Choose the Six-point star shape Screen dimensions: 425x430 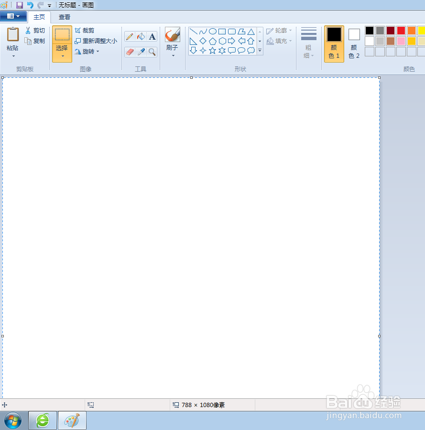222,51
